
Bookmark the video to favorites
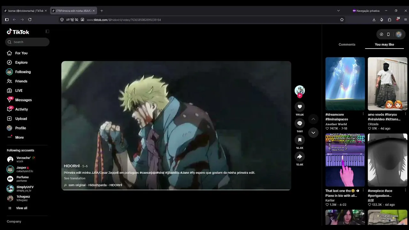click(x=300, y=140)
